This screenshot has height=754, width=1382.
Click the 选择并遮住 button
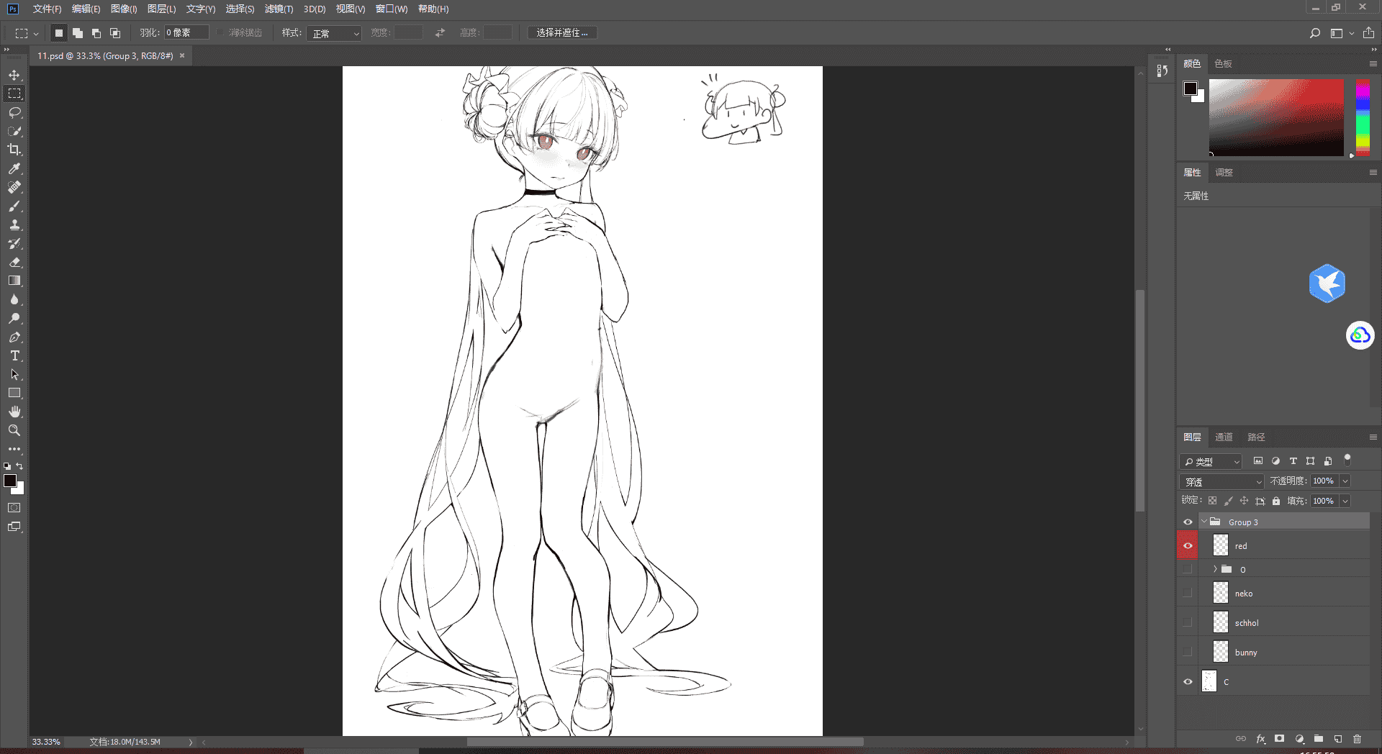(x=562, y=33)
